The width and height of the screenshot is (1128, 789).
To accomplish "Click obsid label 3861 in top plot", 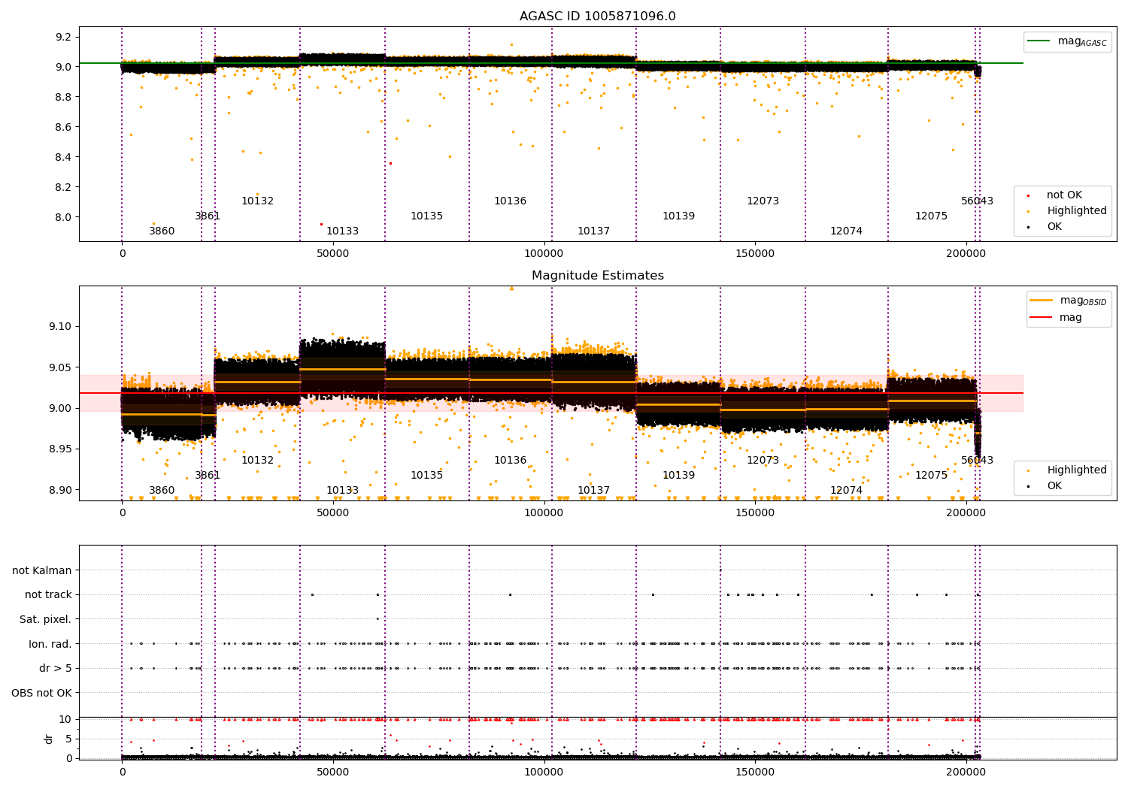I will tap(208, 216).
